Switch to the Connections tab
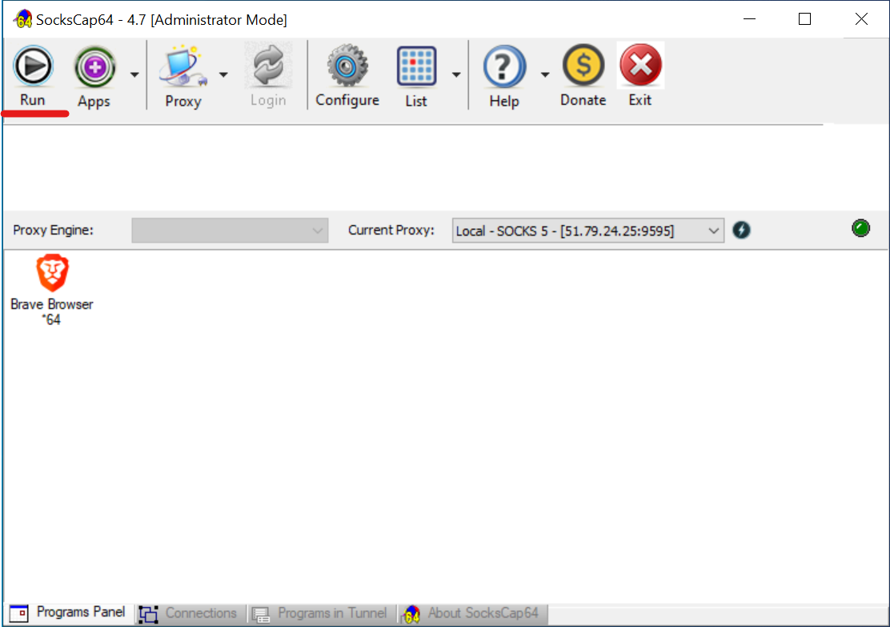 coord(189,613)
